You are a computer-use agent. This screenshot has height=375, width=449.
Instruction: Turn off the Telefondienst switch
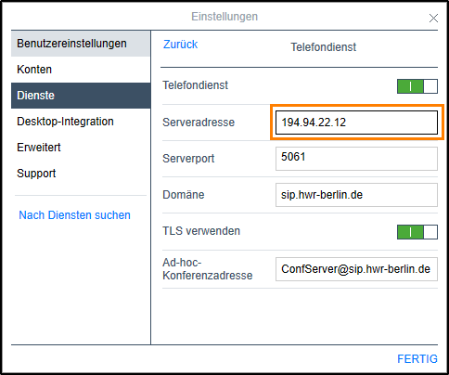coord(417,86)
